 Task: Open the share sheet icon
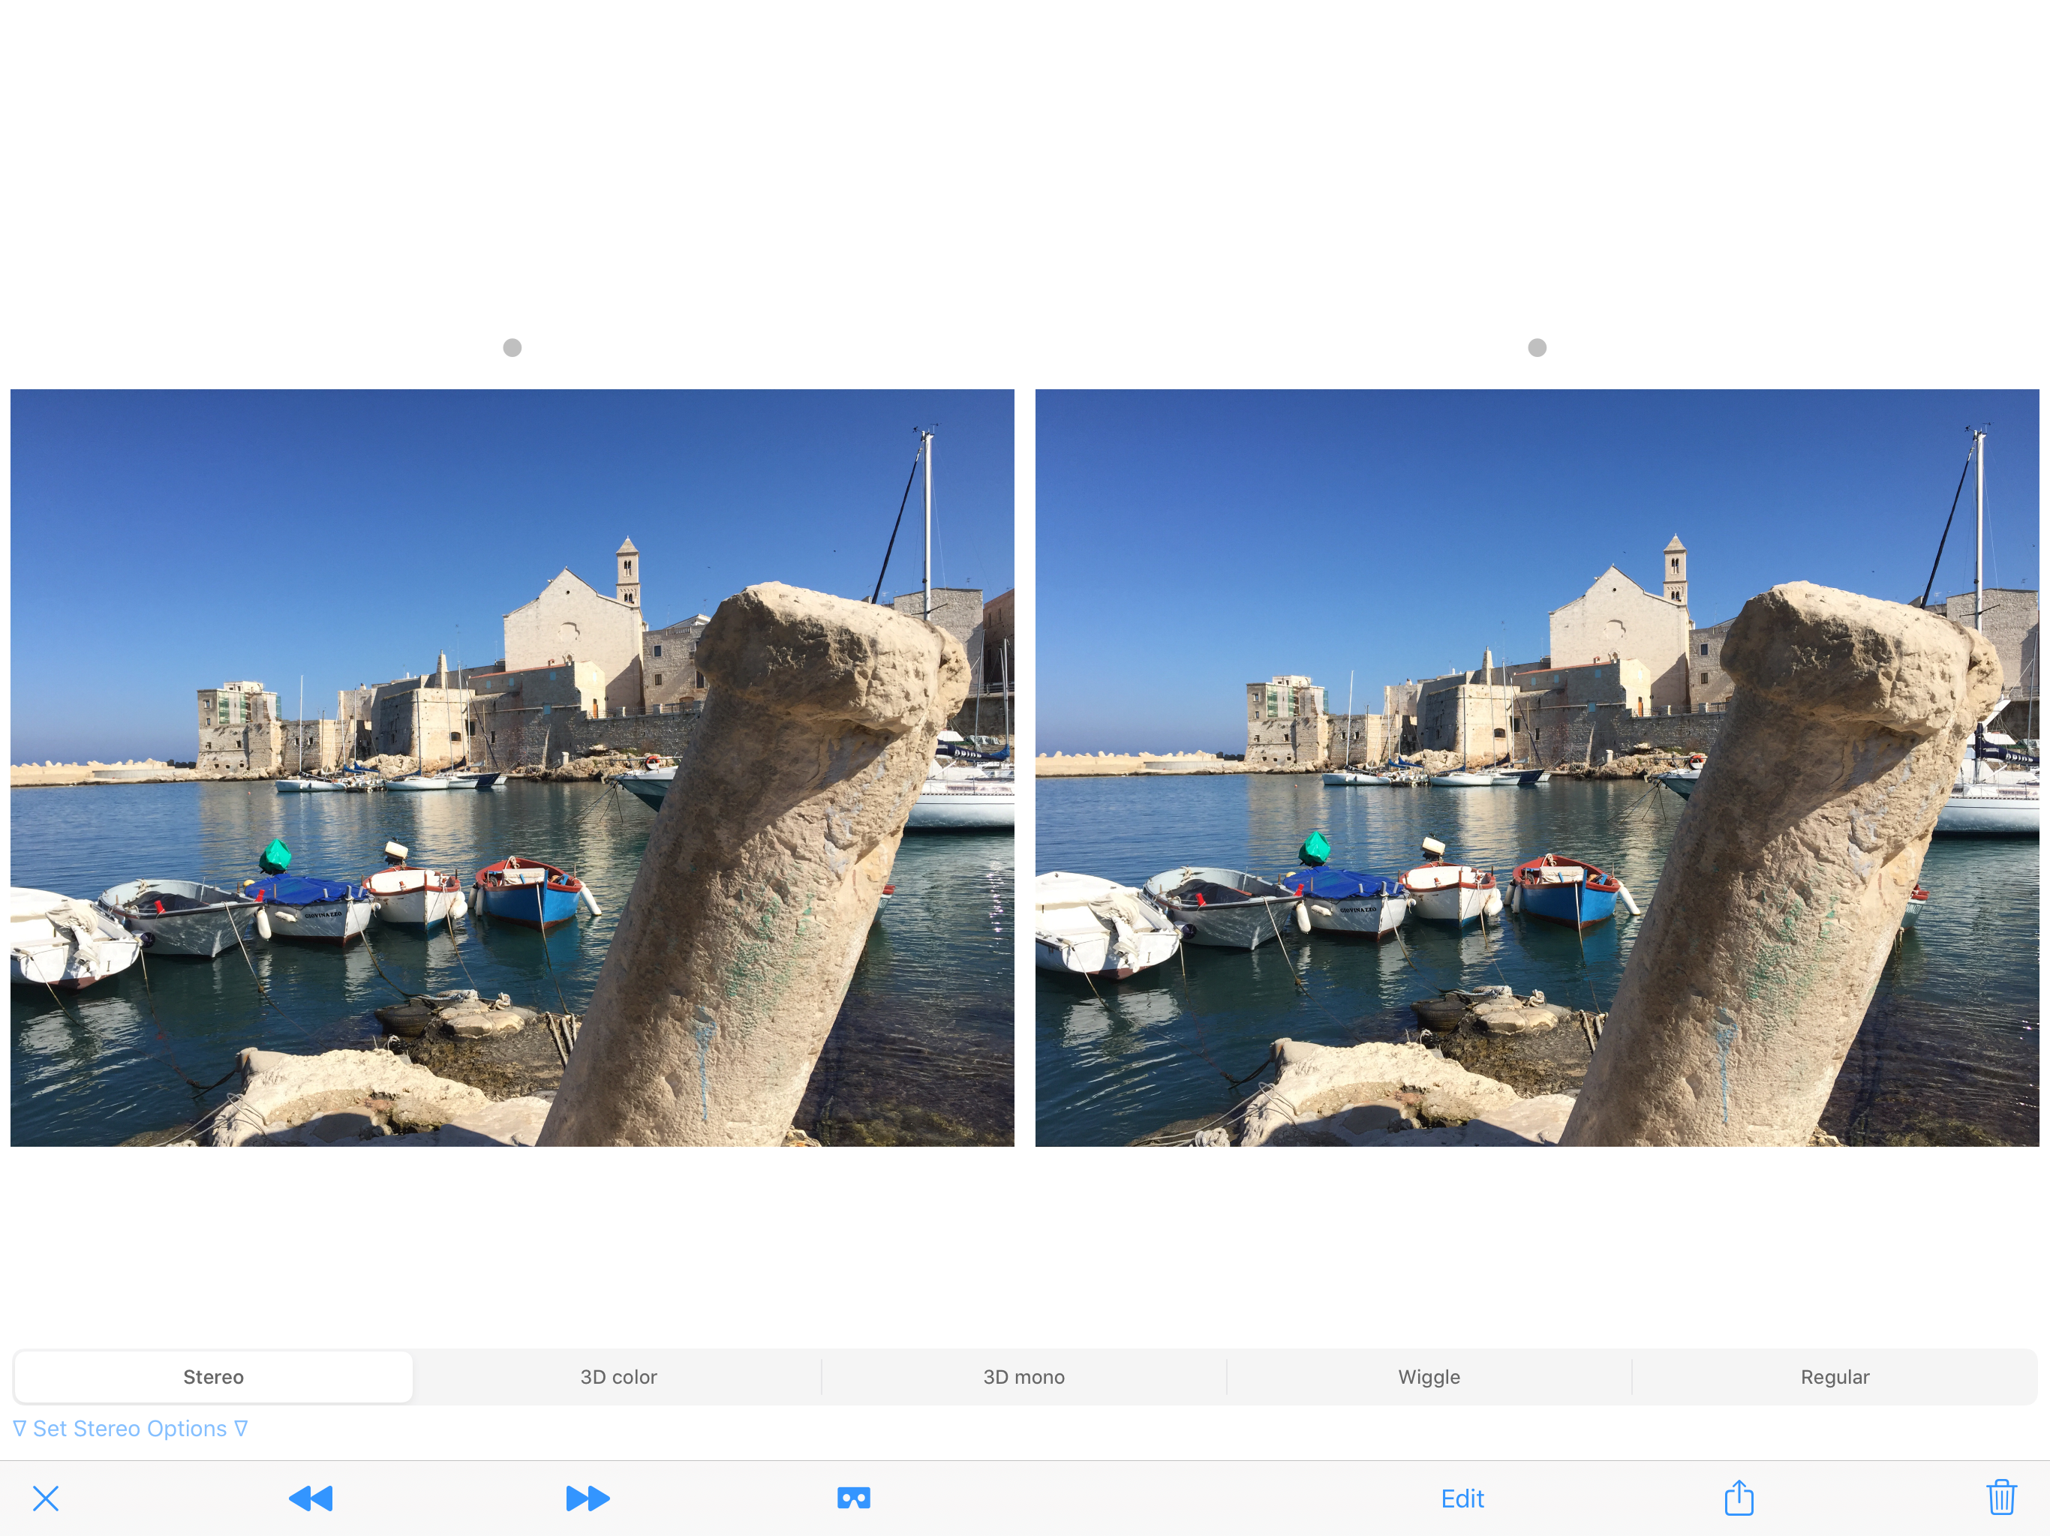[x=1739, y=1498]
